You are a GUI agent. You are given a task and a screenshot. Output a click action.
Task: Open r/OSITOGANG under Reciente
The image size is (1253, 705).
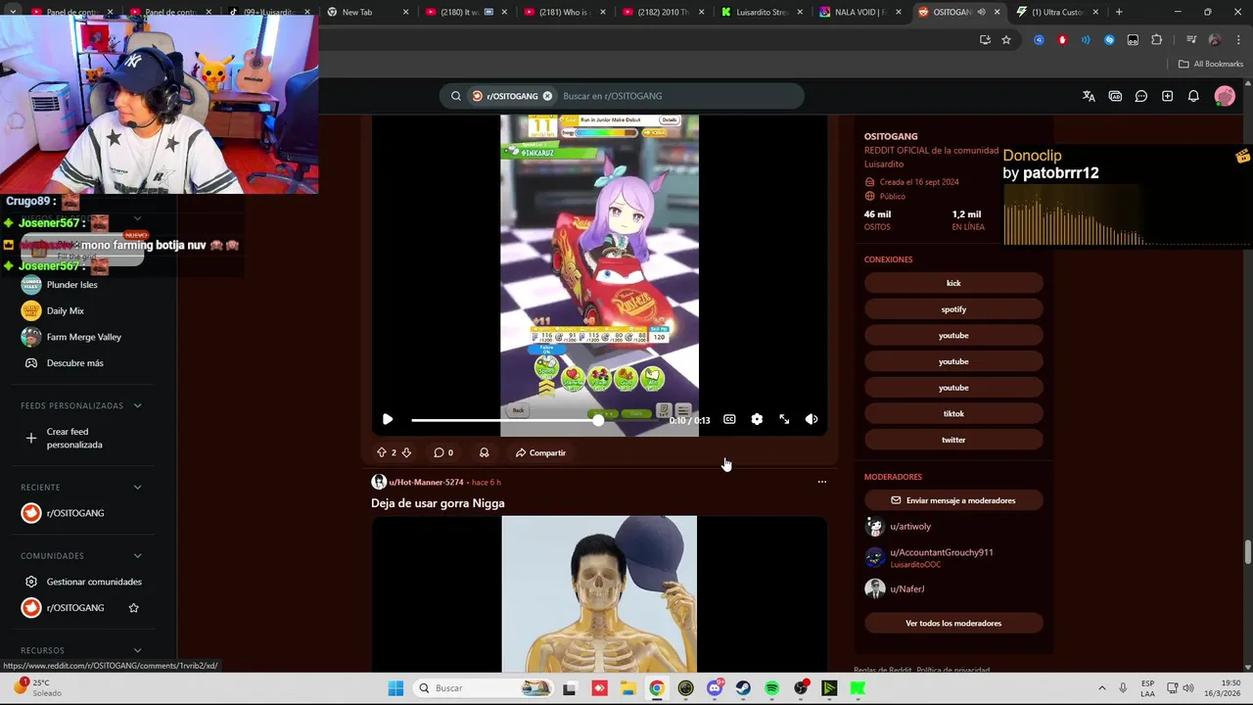point(74,513)
